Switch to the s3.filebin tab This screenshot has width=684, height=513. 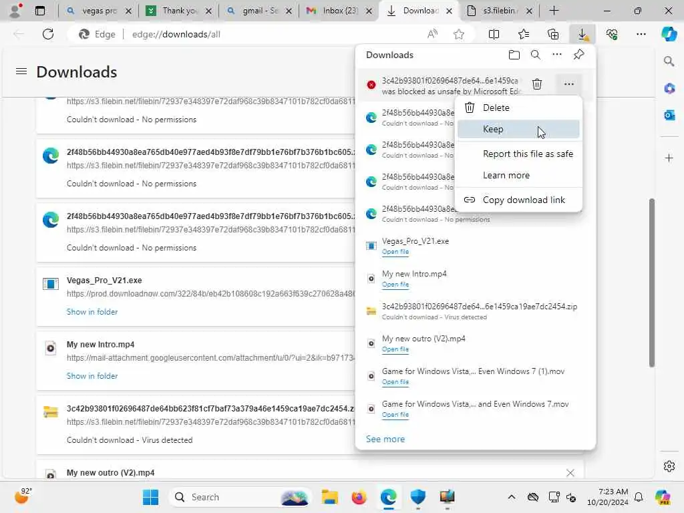click(498, 11)
